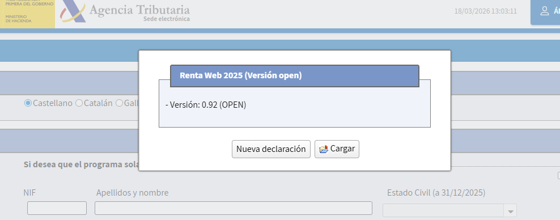This screenshot has width=560, height=220.
Task: Click the date and time 18/03/2026 text
Action: 485,11
